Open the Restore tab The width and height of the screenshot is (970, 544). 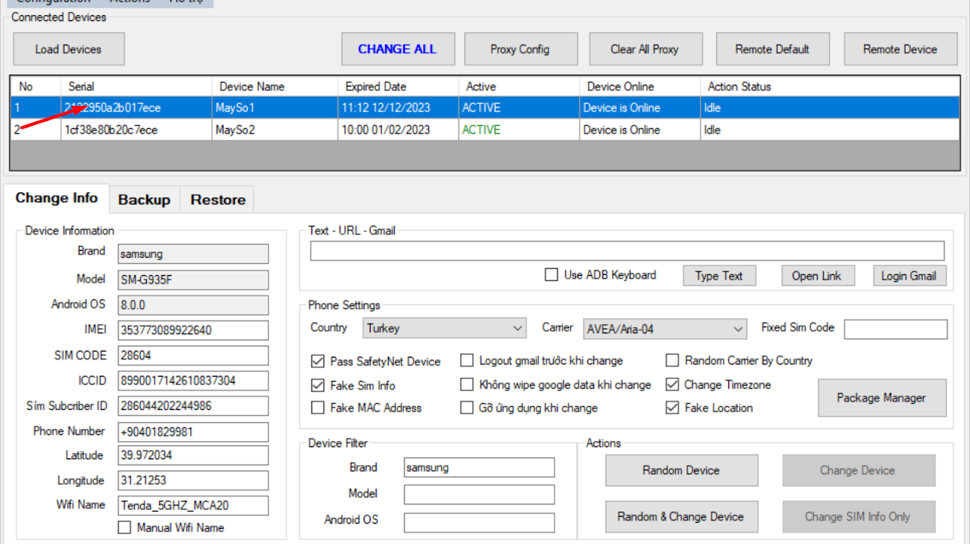click(x=217, y=200)
